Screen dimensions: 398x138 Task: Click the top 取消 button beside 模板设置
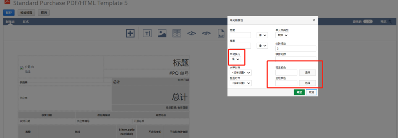(43, 13)
